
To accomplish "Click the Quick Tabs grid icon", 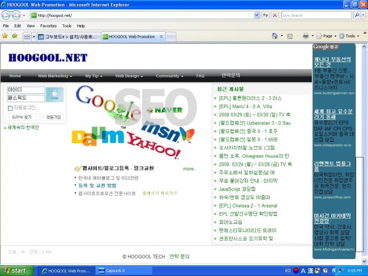I will (27, 36).
